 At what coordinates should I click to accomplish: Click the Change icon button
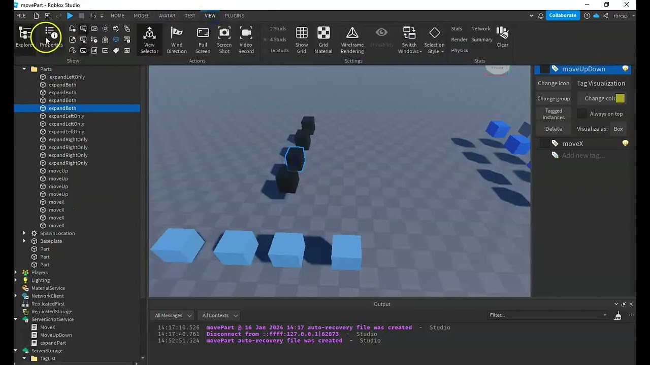click(x=554, y=83)
